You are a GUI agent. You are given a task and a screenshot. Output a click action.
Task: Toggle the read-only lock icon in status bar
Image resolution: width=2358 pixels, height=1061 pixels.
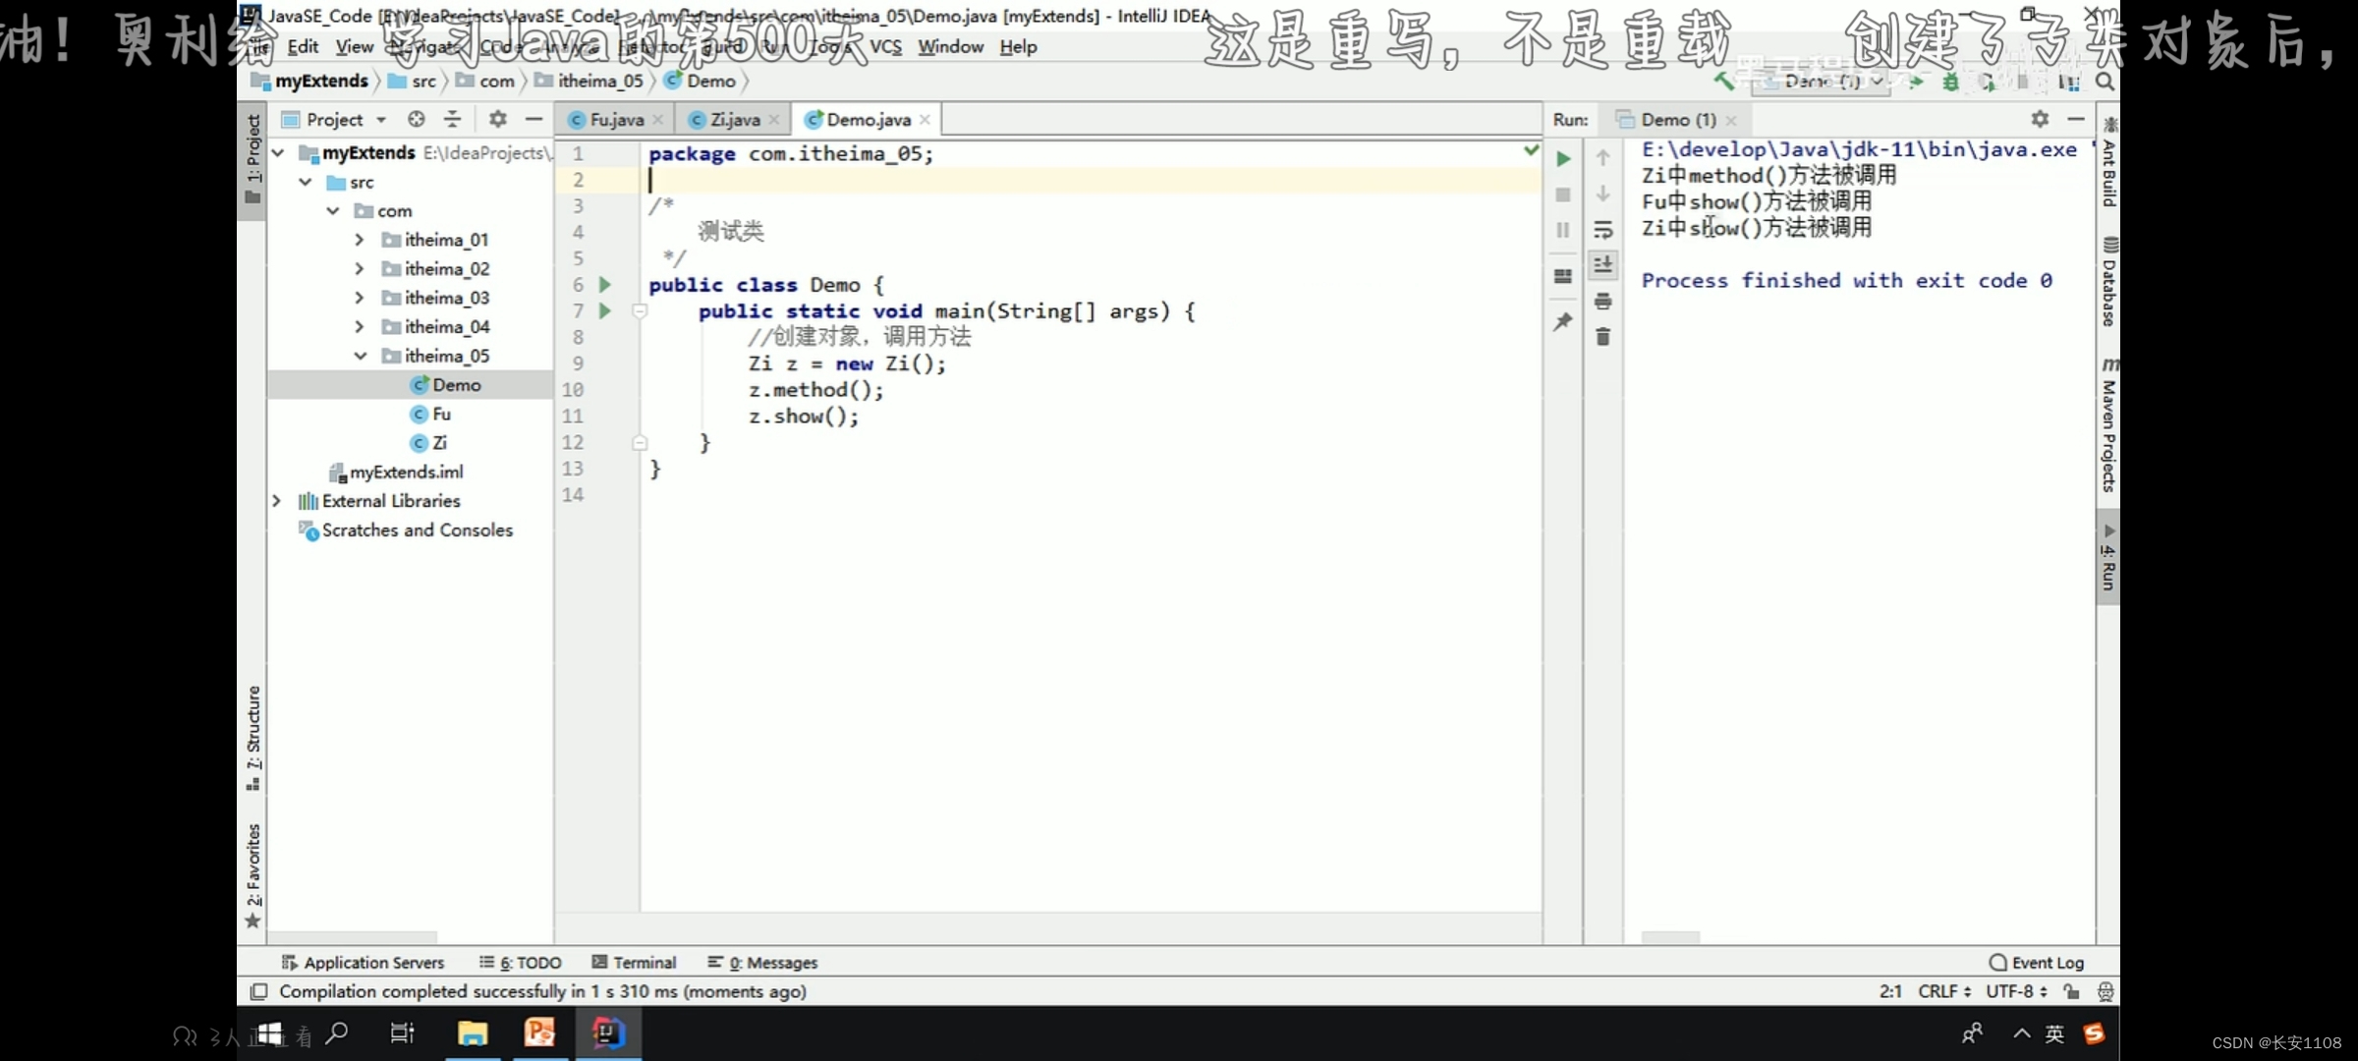pos(2072,991)
